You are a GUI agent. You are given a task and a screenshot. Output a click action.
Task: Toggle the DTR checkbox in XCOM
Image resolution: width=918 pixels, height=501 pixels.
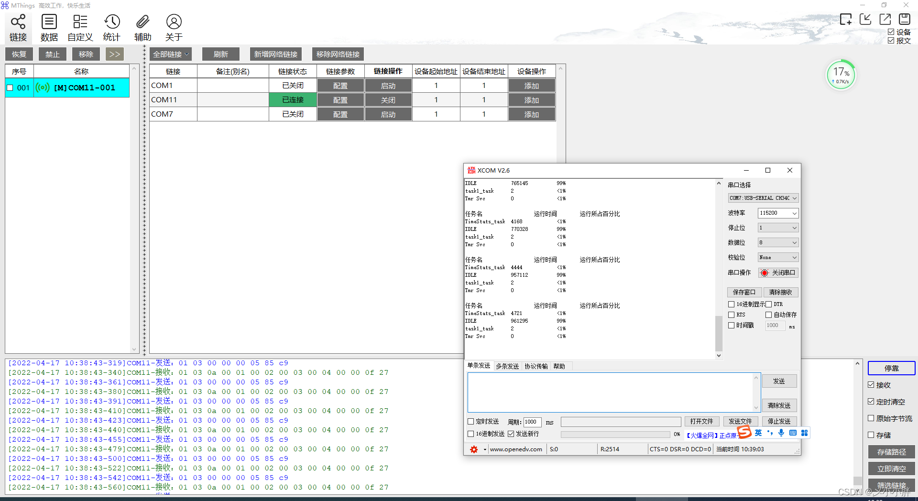coord(769,304)
